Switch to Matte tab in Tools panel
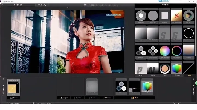197x110 pixels. tap(153, 75)
